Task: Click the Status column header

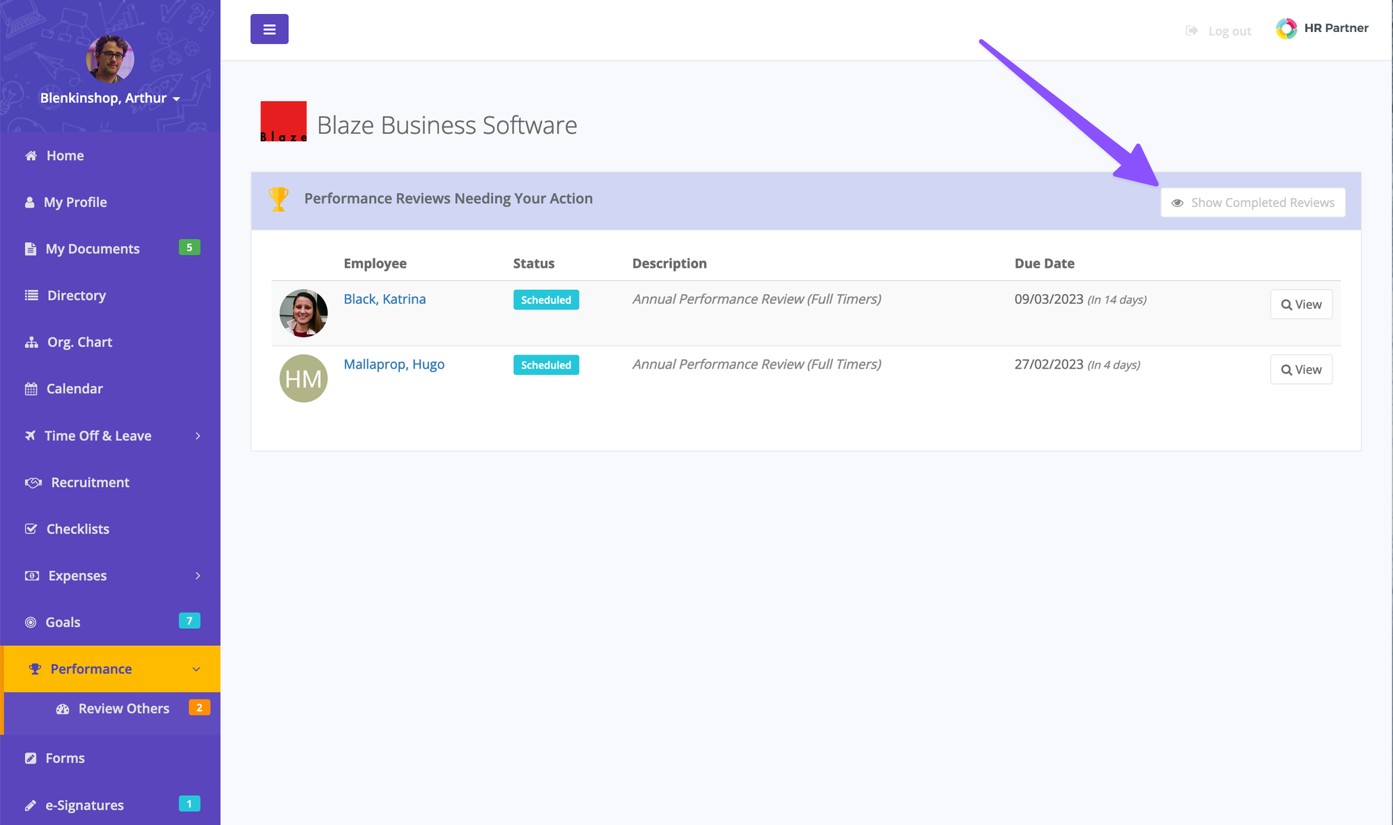Action: tap(534, 264)
